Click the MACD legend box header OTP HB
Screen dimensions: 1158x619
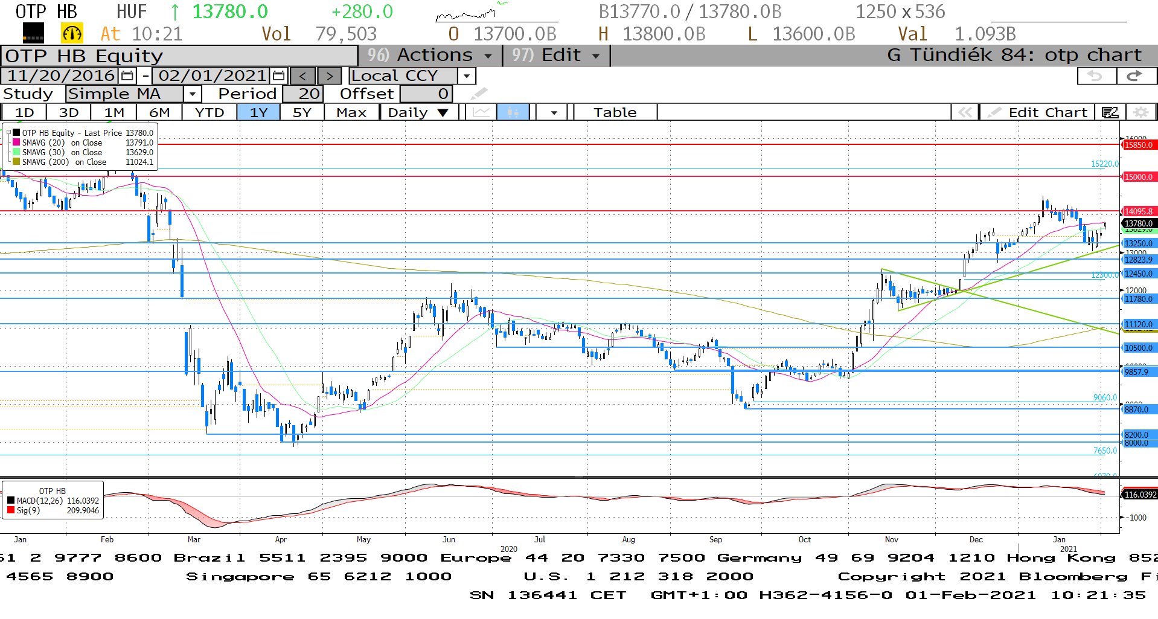pyautogui.click(x=53, y=491)
